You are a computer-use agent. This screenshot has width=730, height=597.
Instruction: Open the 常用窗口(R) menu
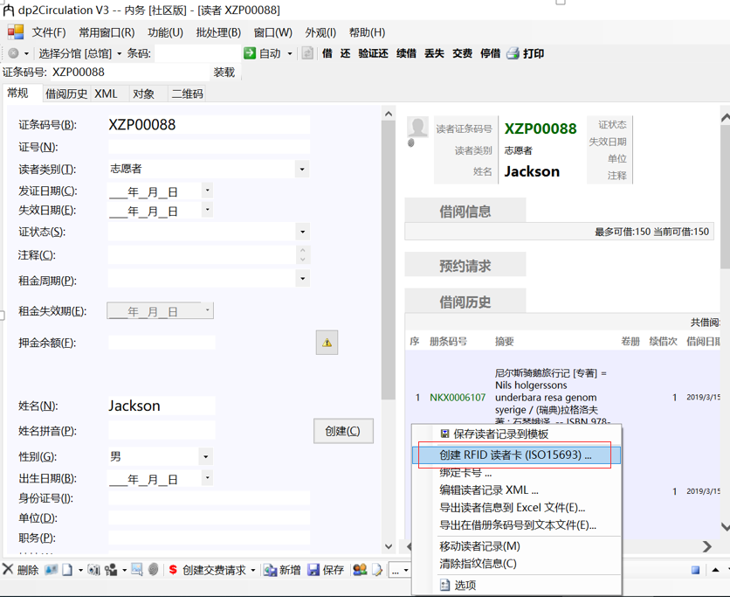pos(107,32)
